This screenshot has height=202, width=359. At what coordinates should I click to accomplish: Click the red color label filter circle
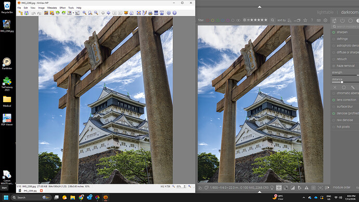(x=208, y=20)
